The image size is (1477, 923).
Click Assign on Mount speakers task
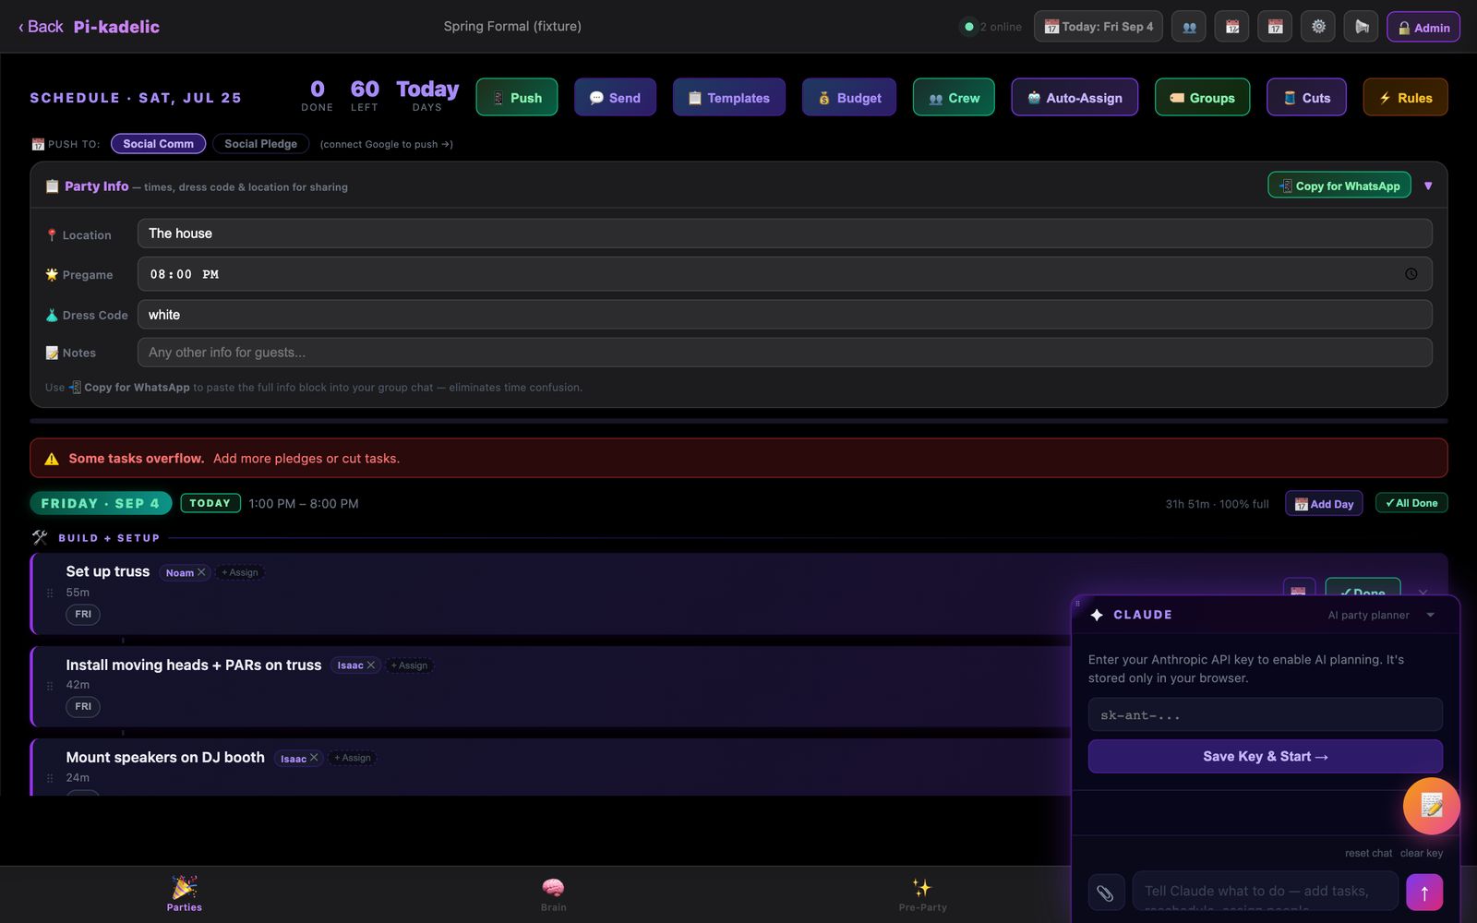tap(353, 758)
